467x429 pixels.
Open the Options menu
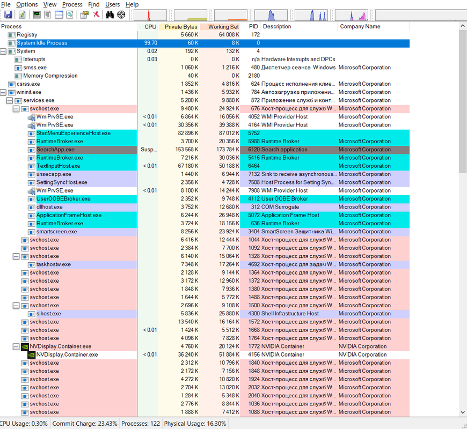[27, 4]
